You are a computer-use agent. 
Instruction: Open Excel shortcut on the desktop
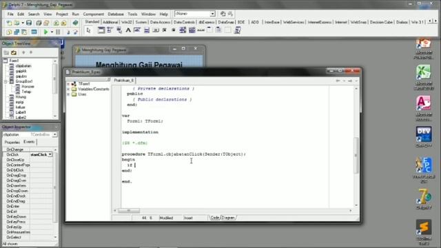coord(424,77)
